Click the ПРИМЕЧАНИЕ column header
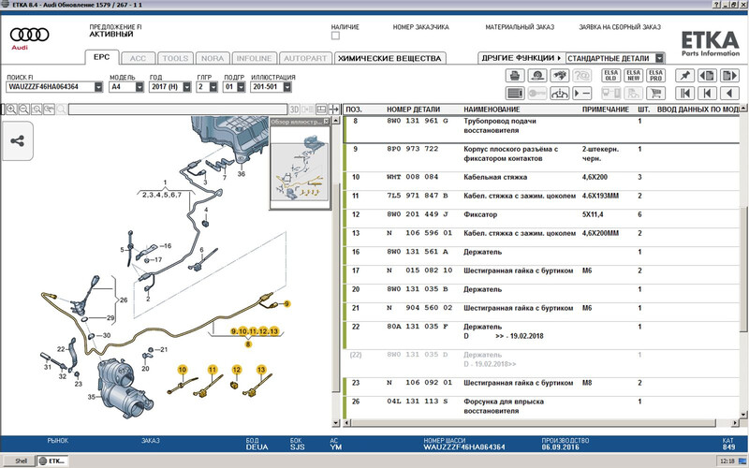749x468 pixels. pos(605,110)
